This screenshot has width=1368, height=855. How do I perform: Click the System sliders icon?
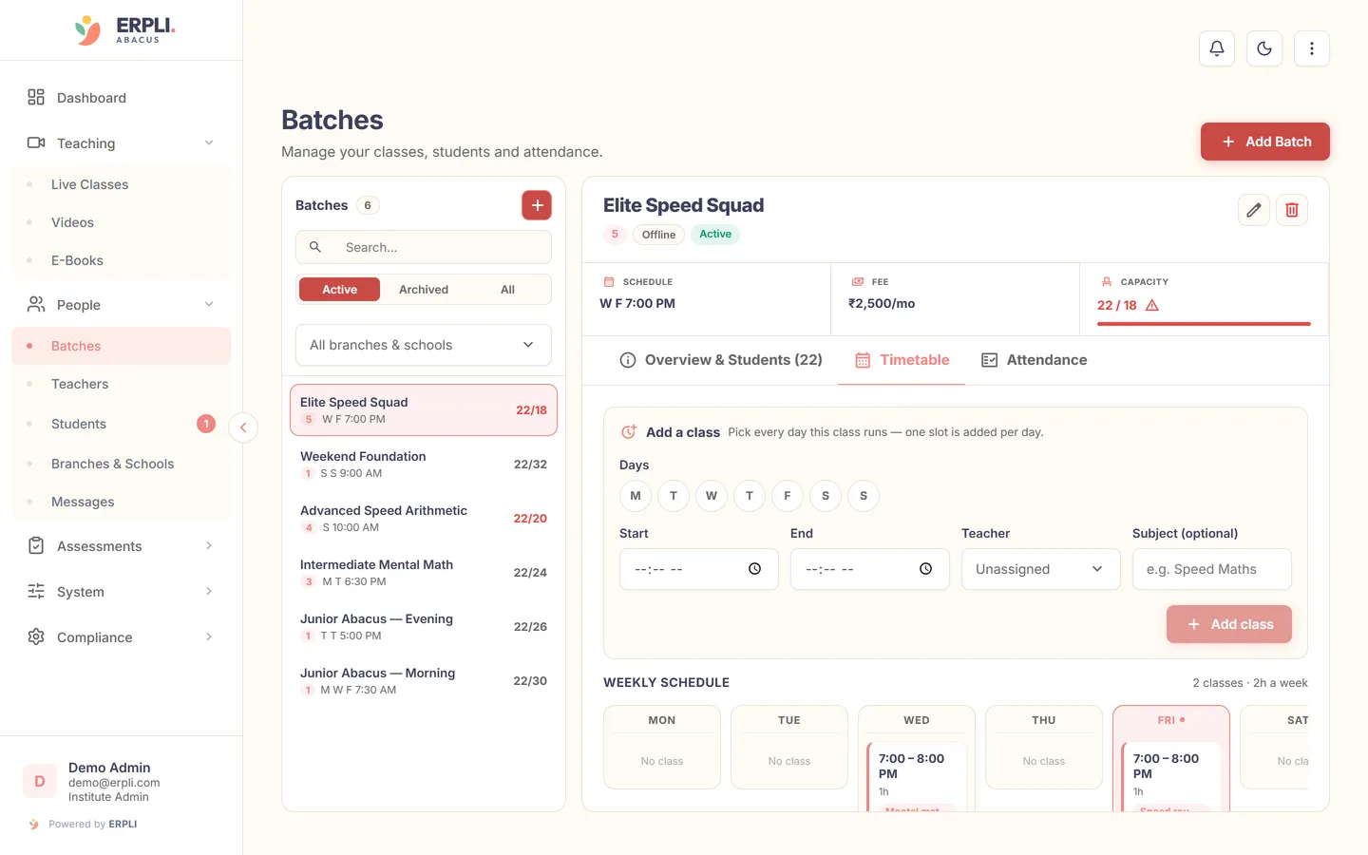36,591
